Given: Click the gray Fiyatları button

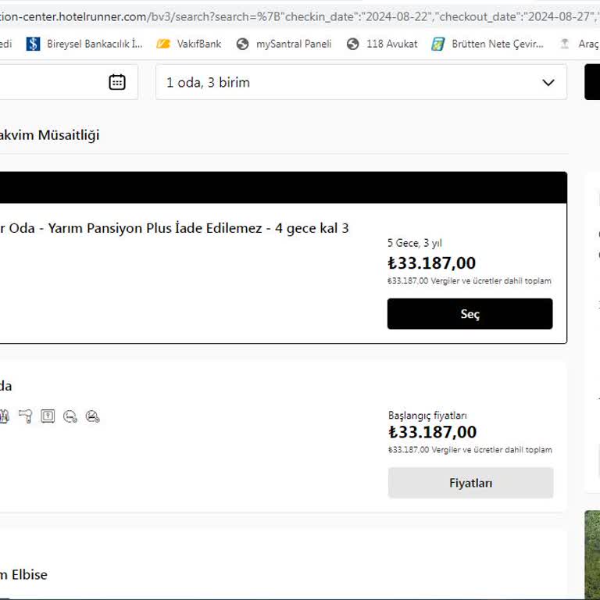Looking at the screenshot, I should [470, 483].
